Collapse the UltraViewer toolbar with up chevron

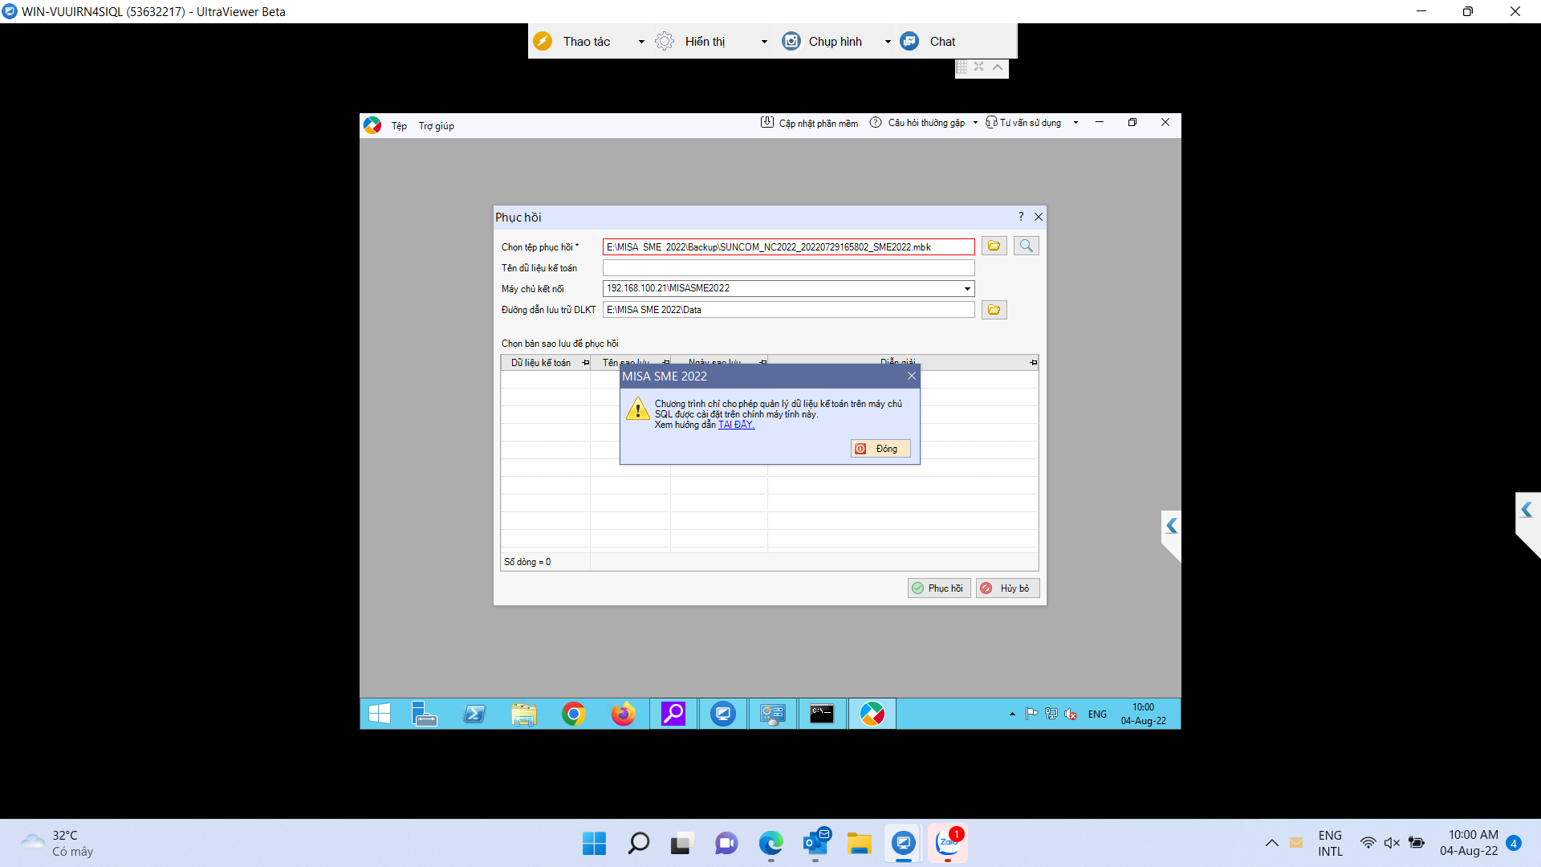point(998,67)
